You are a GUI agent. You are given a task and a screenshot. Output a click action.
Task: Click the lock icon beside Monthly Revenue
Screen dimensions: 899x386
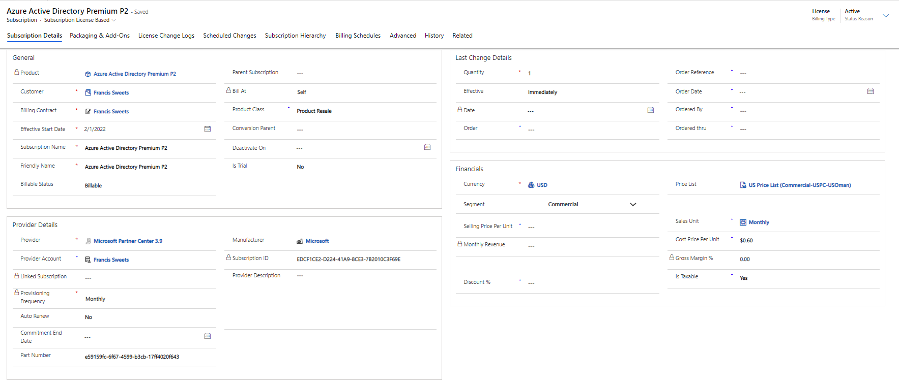tap(460, 244)
